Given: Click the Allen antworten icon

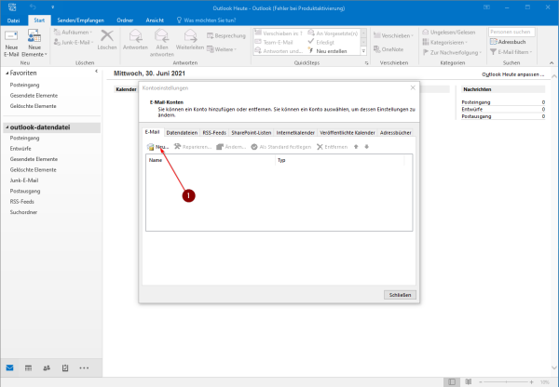Looking at the screenshot, I should 162,36.
